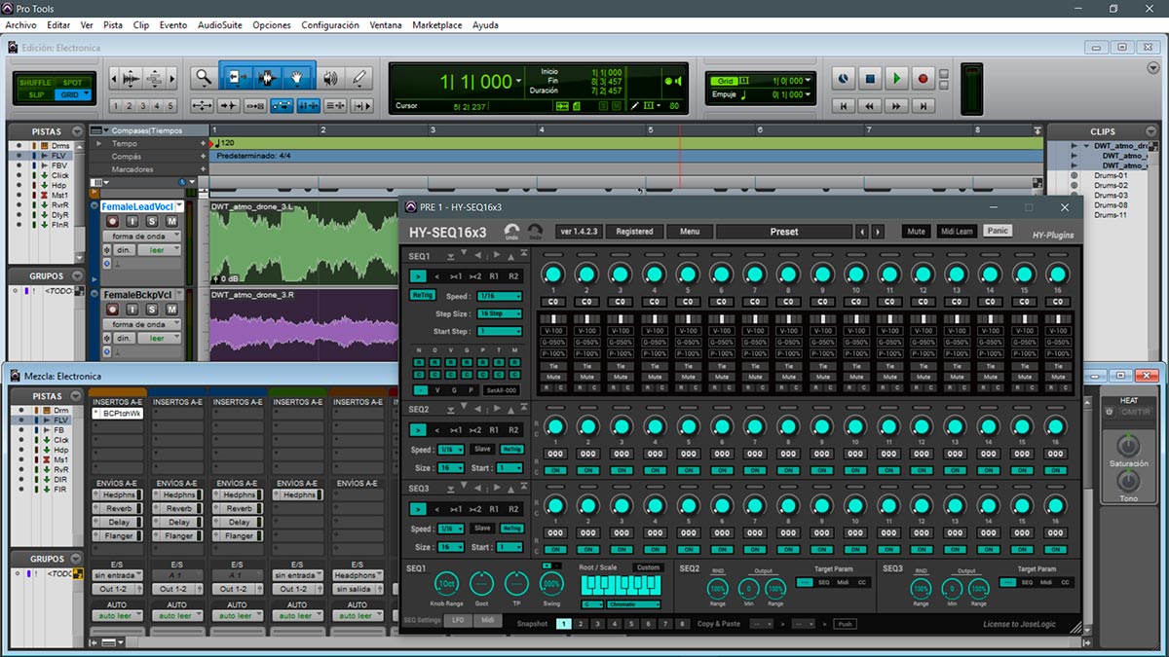
Task: Open the Ventana menu
Action: pyautogui.click(x=385, y=25)
